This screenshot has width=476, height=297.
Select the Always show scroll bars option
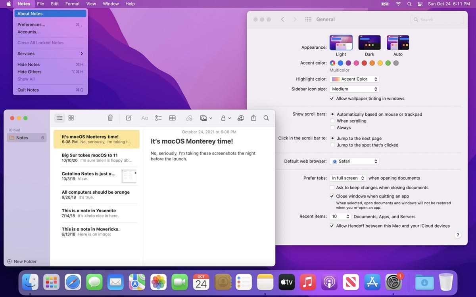point(332,128)
